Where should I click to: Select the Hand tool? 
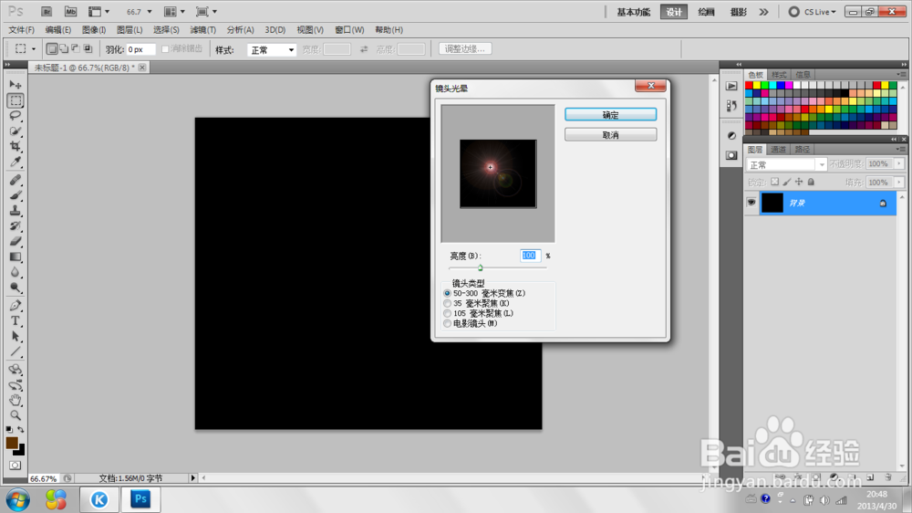pos(16,400)
